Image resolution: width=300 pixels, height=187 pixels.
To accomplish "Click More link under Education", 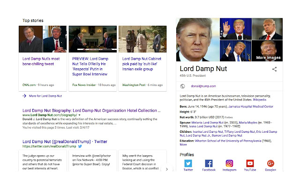I will [183, 144].
